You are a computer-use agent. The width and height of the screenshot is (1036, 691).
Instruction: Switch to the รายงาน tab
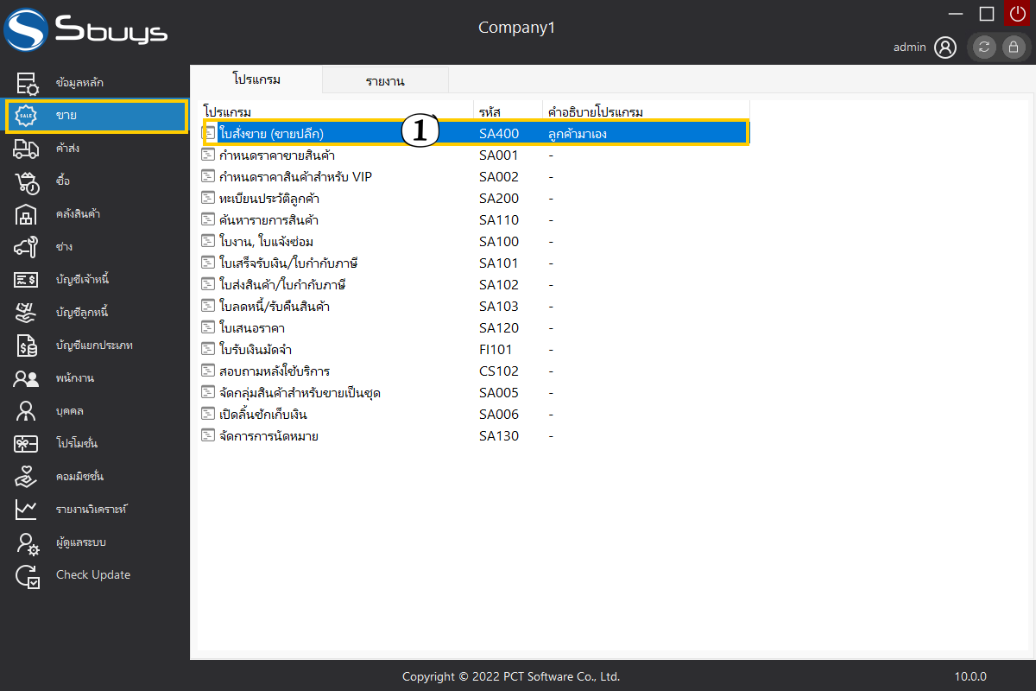click(x=385, y=81)
